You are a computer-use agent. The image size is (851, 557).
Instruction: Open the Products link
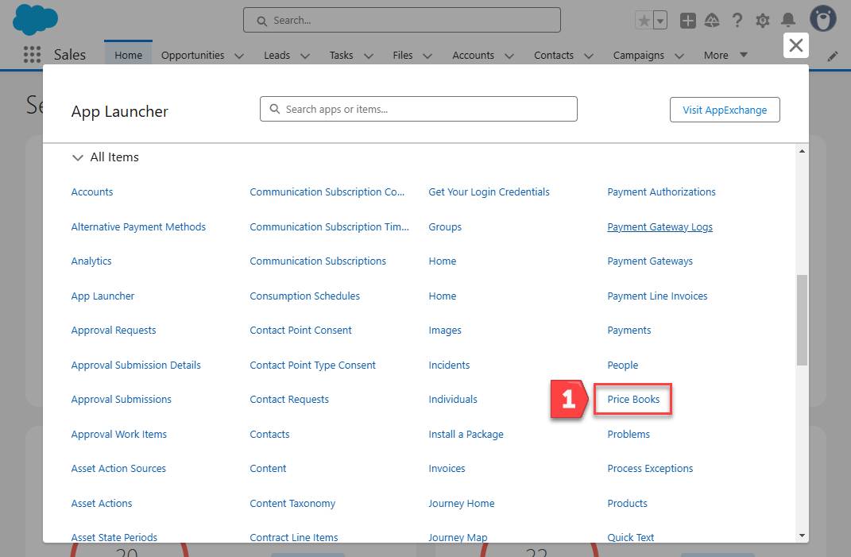(627, 503)
